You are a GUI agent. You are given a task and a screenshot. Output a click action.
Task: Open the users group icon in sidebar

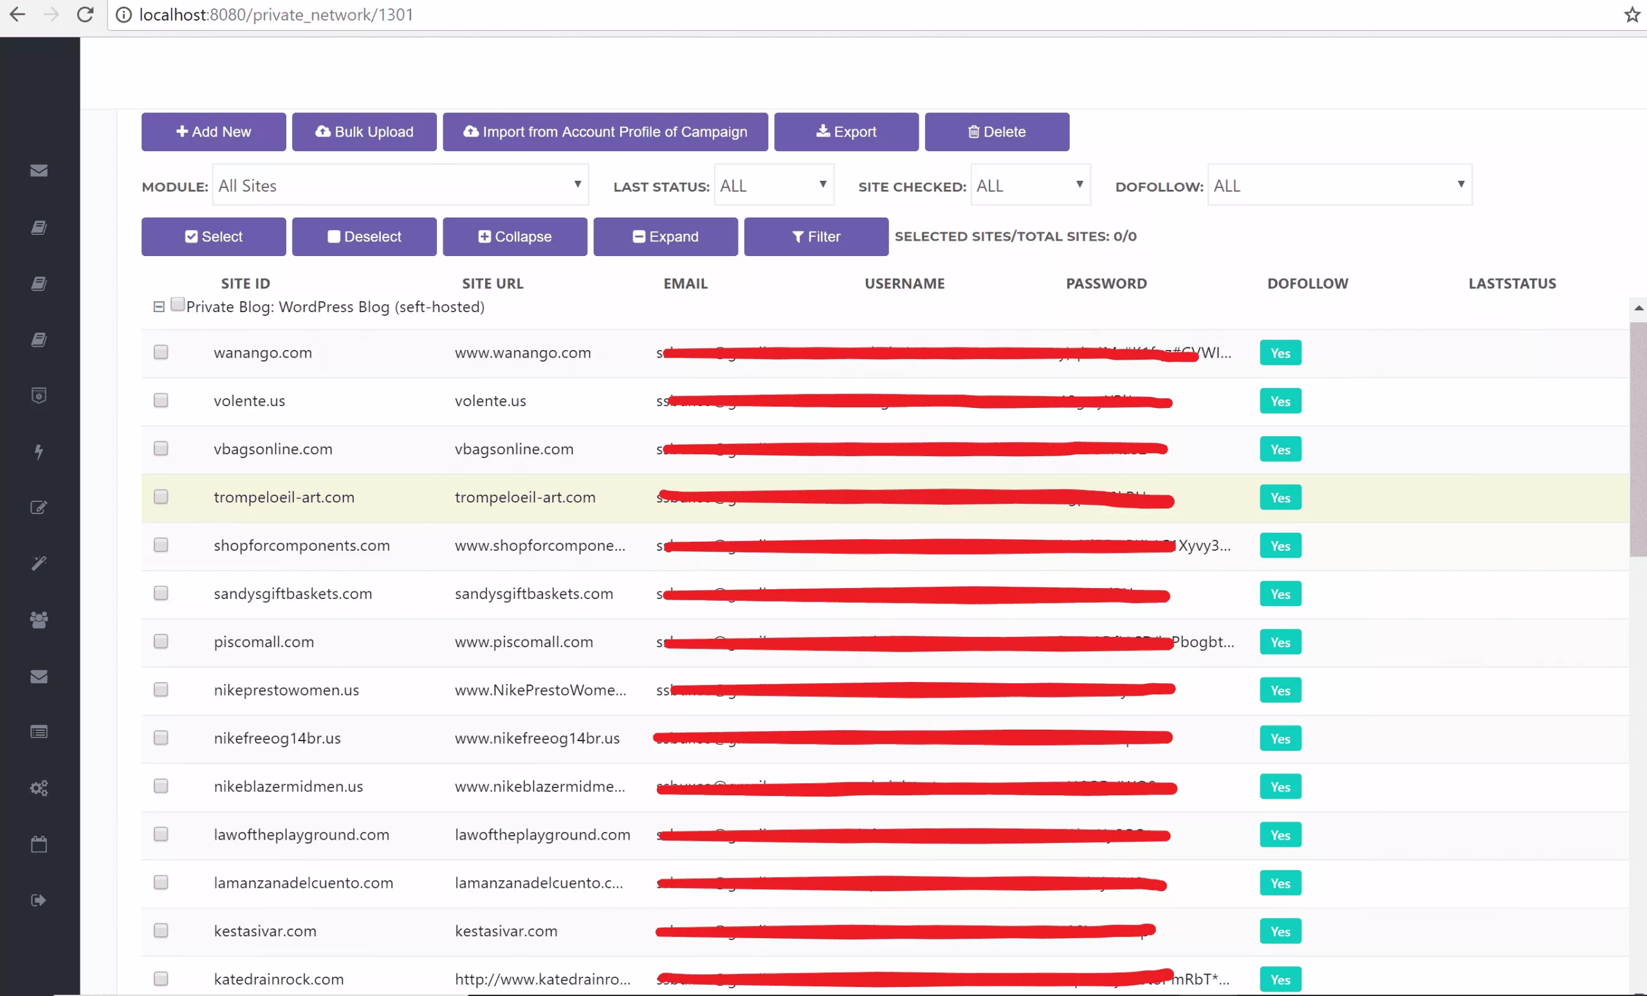click(39, 620)
